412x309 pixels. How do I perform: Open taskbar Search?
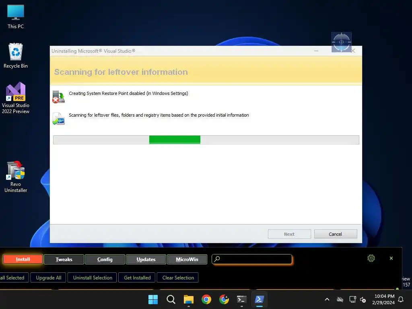coord(171,299)
